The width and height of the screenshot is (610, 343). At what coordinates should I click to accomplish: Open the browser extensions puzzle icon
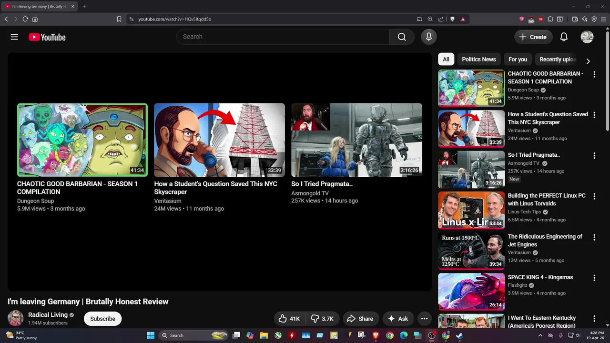click(x=550, y=19)
